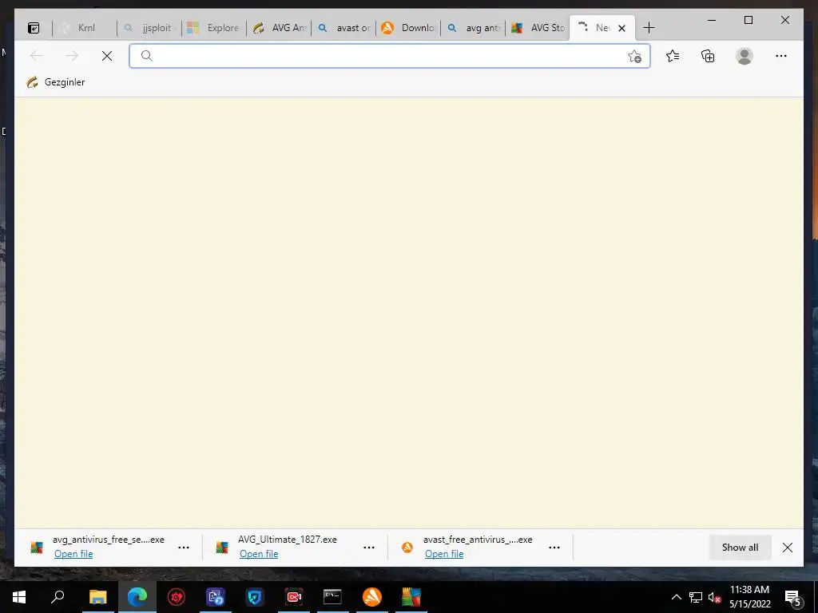
Task: Close the downloads bar
Action: [787, 548]
